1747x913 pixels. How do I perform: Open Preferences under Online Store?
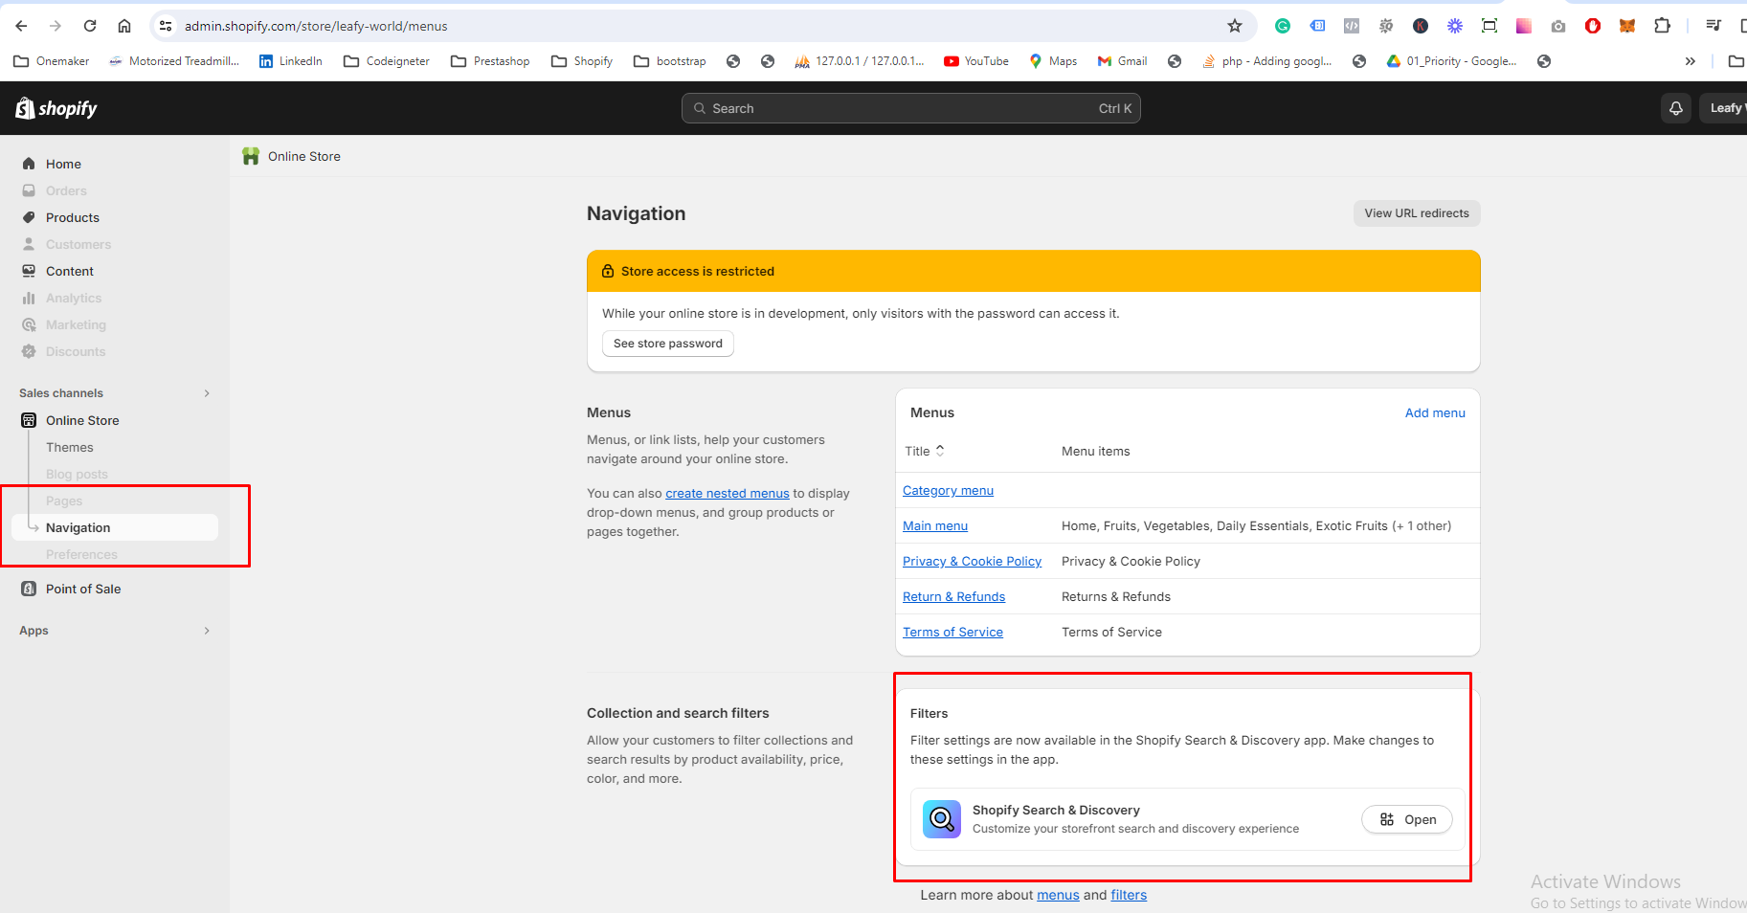pos(81,554)
